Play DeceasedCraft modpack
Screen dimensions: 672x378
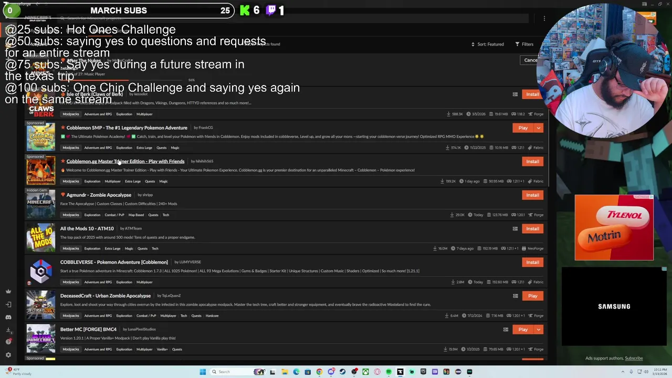[x=532, y=296]
